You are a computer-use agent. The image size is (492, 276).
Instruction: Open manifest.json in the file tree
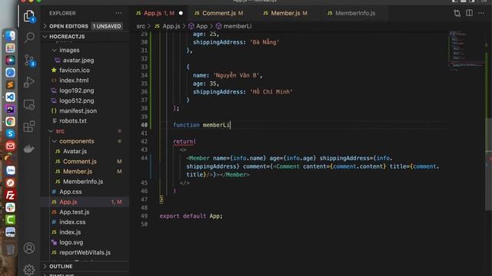point(78,110)
